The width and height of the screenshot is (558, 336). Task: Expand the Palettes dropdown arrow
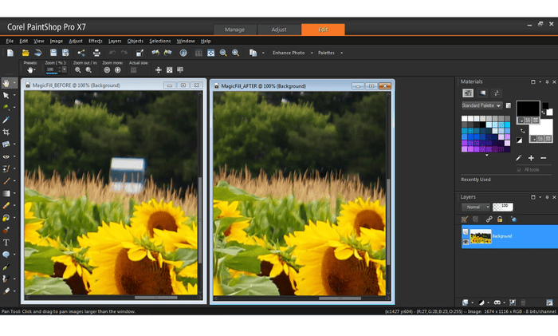pyautogui.click(x=342, y=53)
